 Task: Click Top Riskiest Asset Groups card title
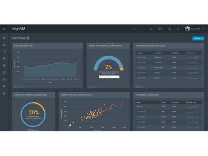click(x=147, y=95)
